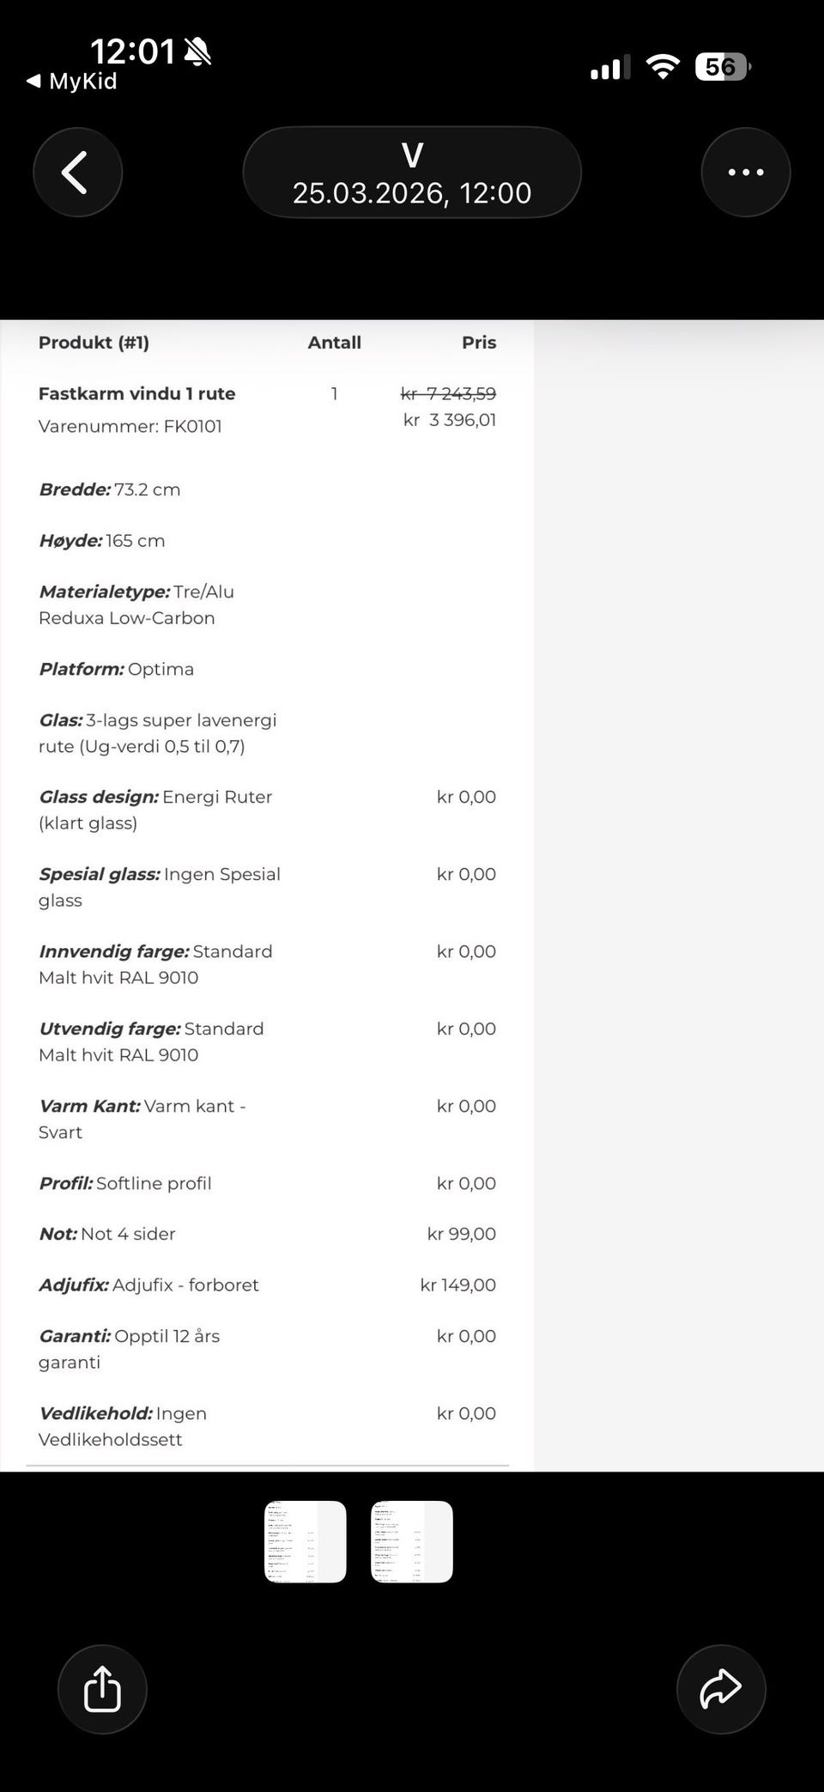The image size is (824, 1792).
Task: Select the second image thumbnail
Action: tap(412, 1541)
